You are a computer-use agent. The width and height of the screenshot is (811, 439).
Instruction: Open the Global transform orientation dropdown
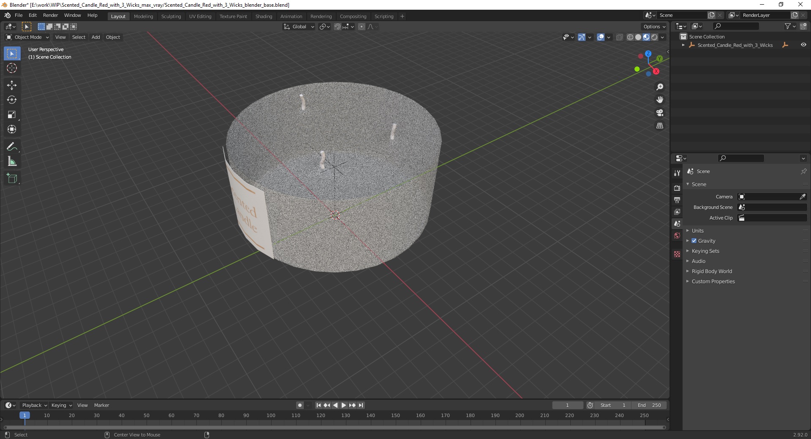click(299, 27)
